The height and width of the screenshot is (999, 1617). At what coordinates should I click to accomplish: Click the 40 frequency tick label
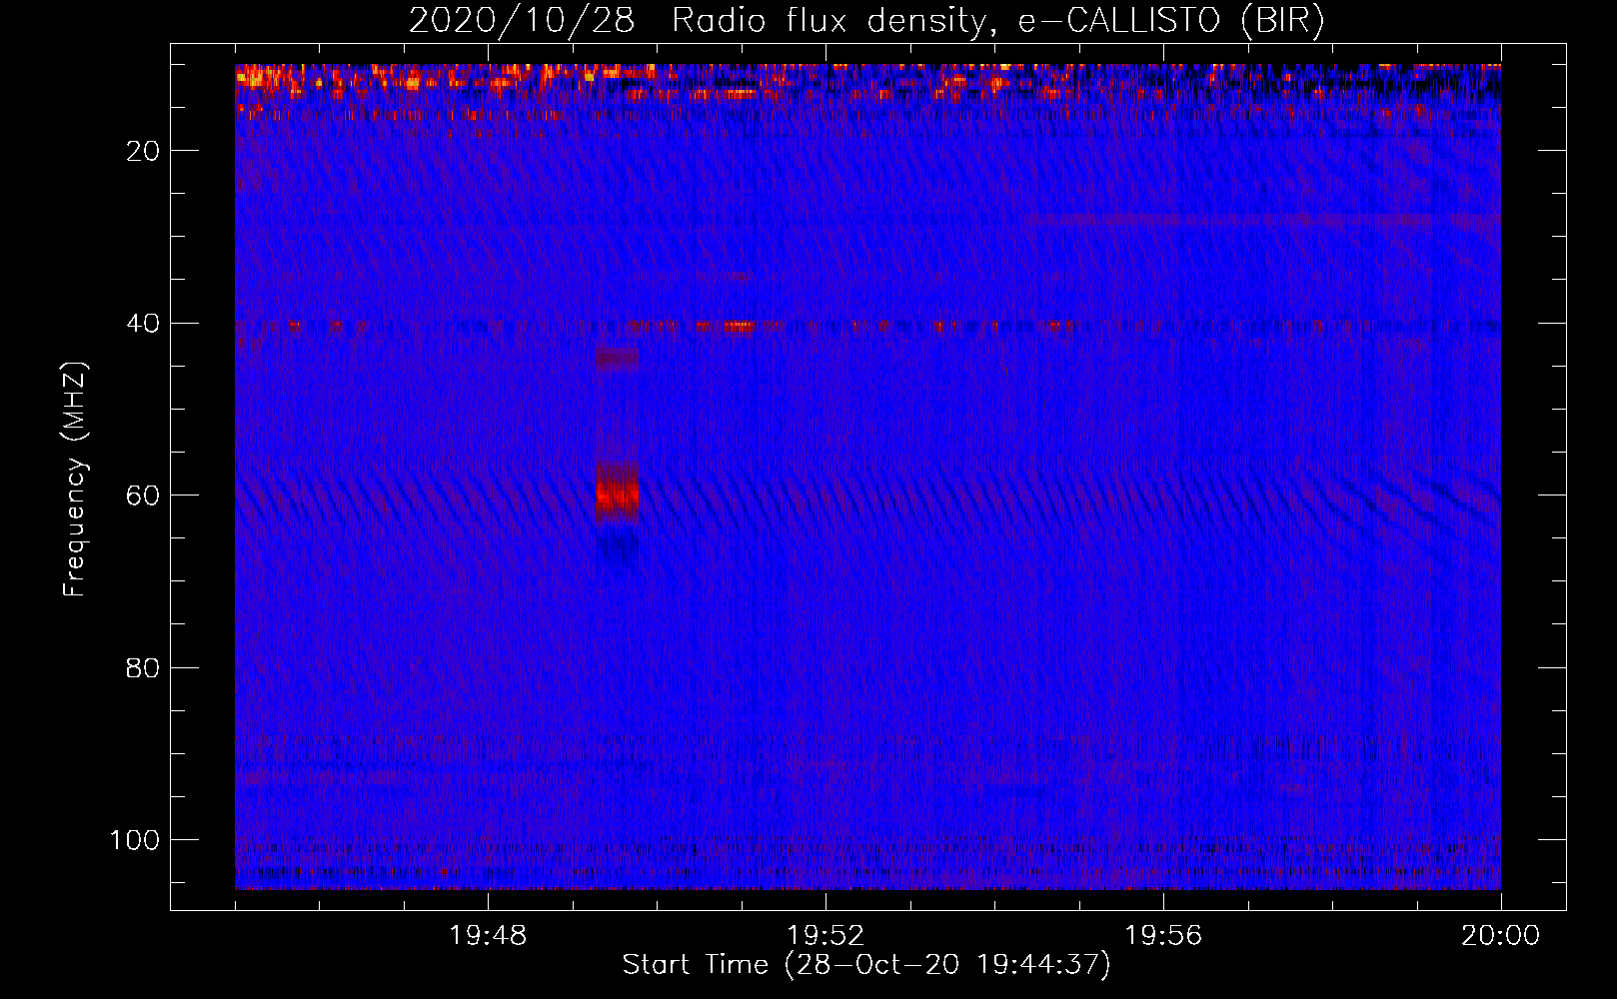[x=143, y=324]
